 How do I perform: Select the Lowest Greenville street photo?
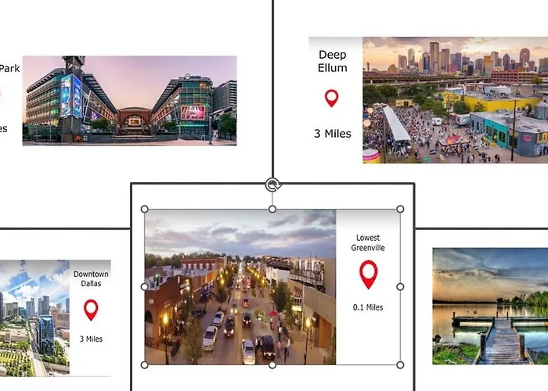pyautogui.click(x=240, y=287)
